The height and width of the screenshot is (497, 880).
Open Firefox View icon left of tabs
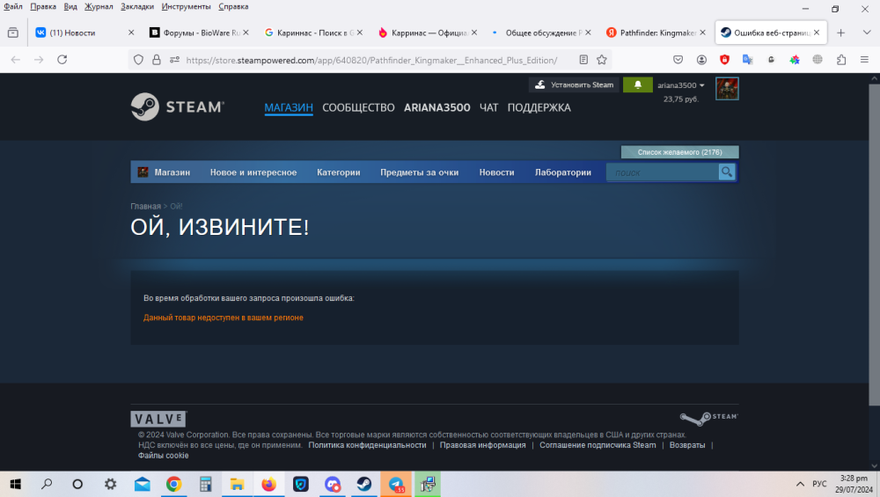tap(13, 33)
